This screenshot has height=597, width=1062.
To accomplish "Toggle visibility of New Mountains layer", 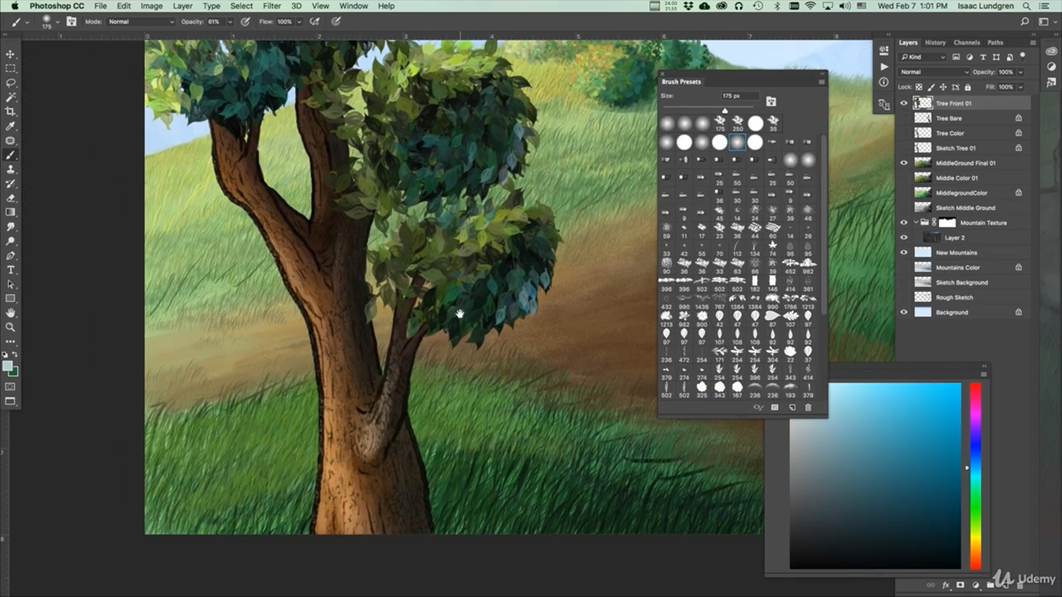I will (x=904, y=253).
